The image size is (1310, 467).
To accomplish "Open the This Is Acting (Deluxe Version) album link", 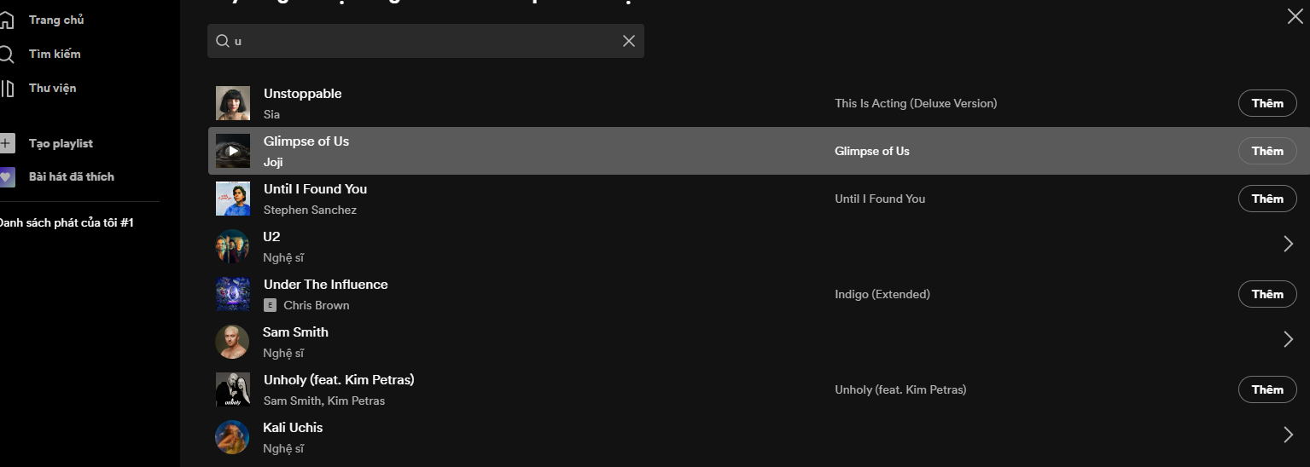I will click(x=916, y=103).
